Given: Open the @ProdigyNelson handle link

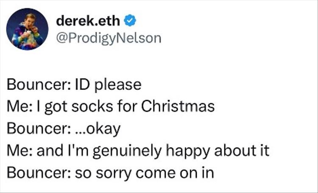Looking at the screenshot, I should tap(108, 38).
